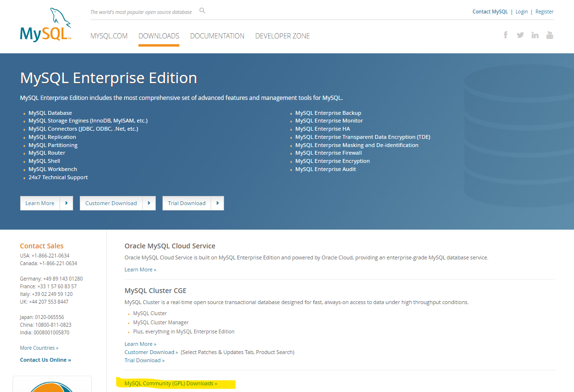Image resolution: width=574 pixels, height=392 pixels.
Task: Click MySQL Cluster CGE heading
Action: [x=156, y=291]
